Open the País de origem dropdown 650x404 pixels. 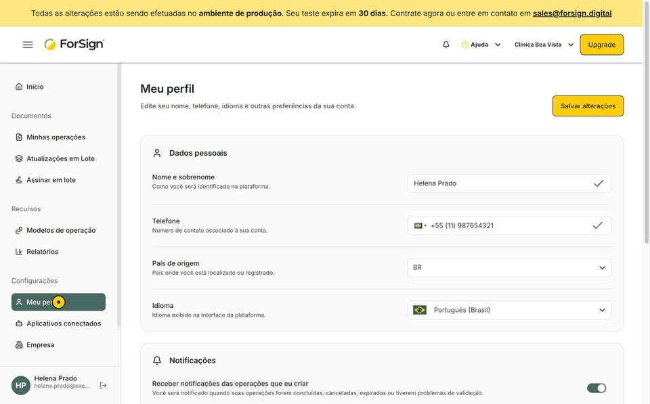509,268
